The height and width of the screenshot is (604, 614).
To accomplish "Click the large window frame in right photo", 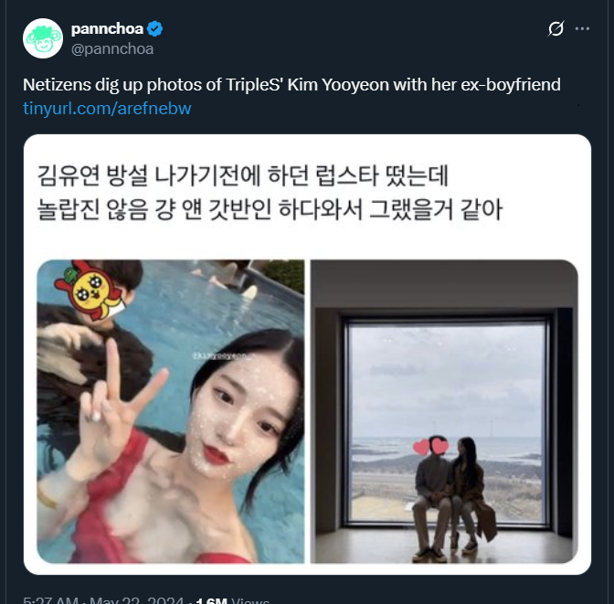I will (447, 420).
